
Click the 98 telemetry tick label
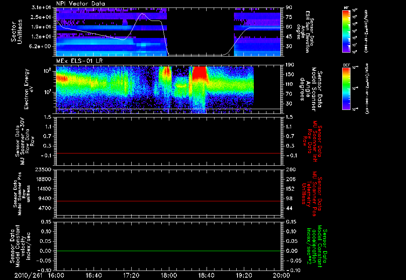(x=289, y=199)
